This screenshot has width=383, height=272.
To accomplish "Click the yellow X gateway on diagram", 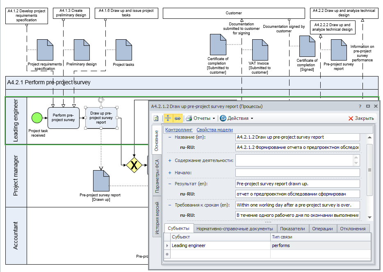I will [133, 165].
